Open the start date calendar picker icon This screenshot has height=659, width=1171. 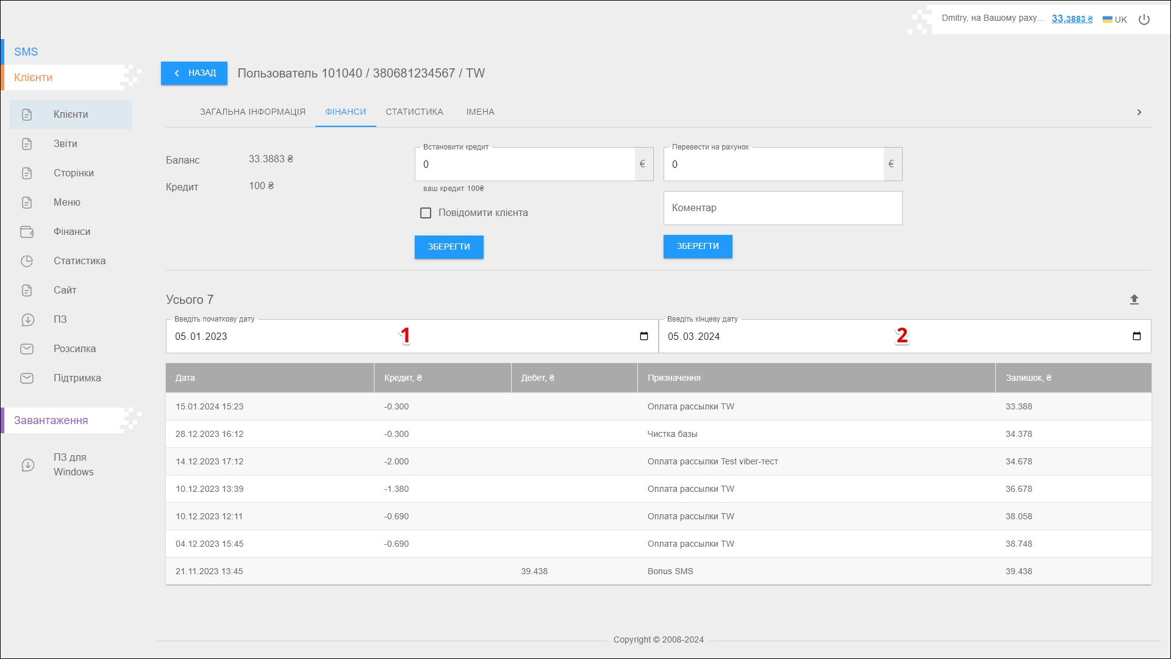click(643, 336)
